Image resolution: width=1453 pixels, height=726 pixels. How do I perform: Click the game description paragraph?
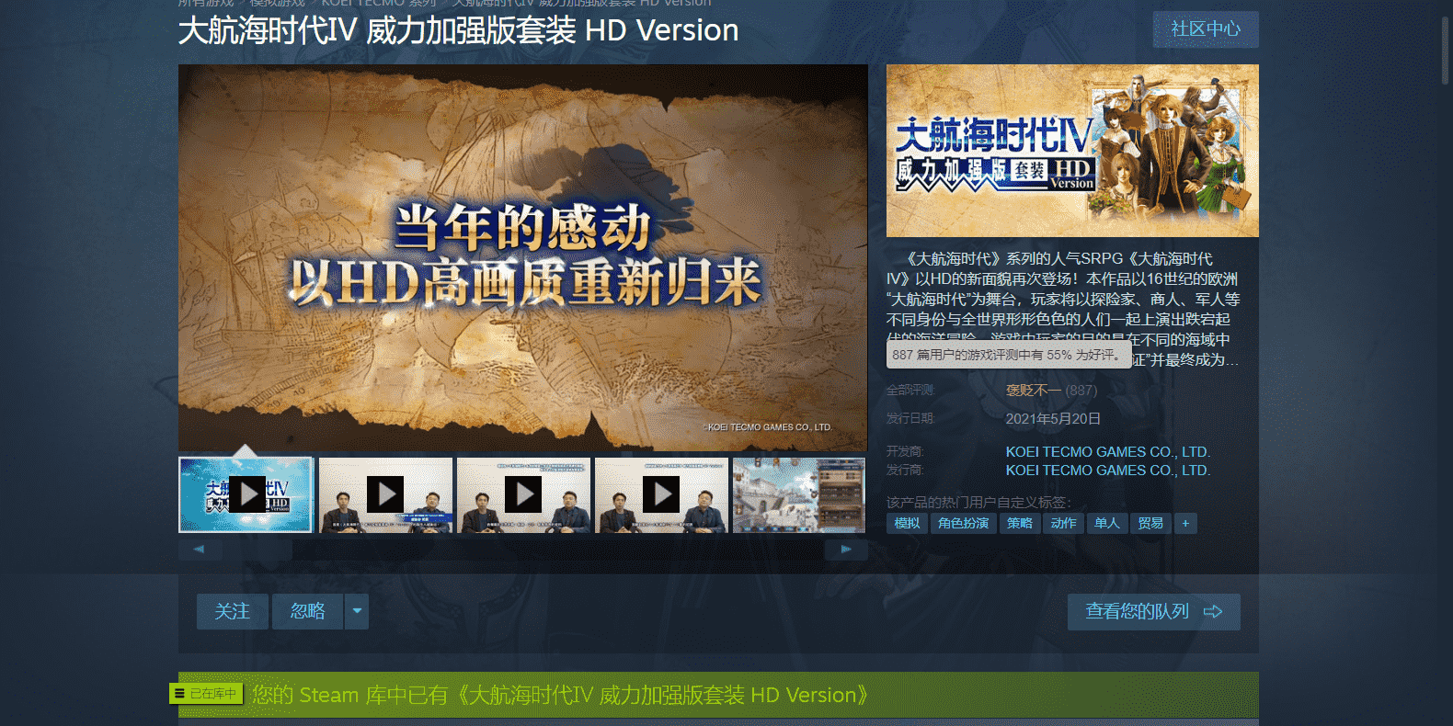click(1063, 309)
